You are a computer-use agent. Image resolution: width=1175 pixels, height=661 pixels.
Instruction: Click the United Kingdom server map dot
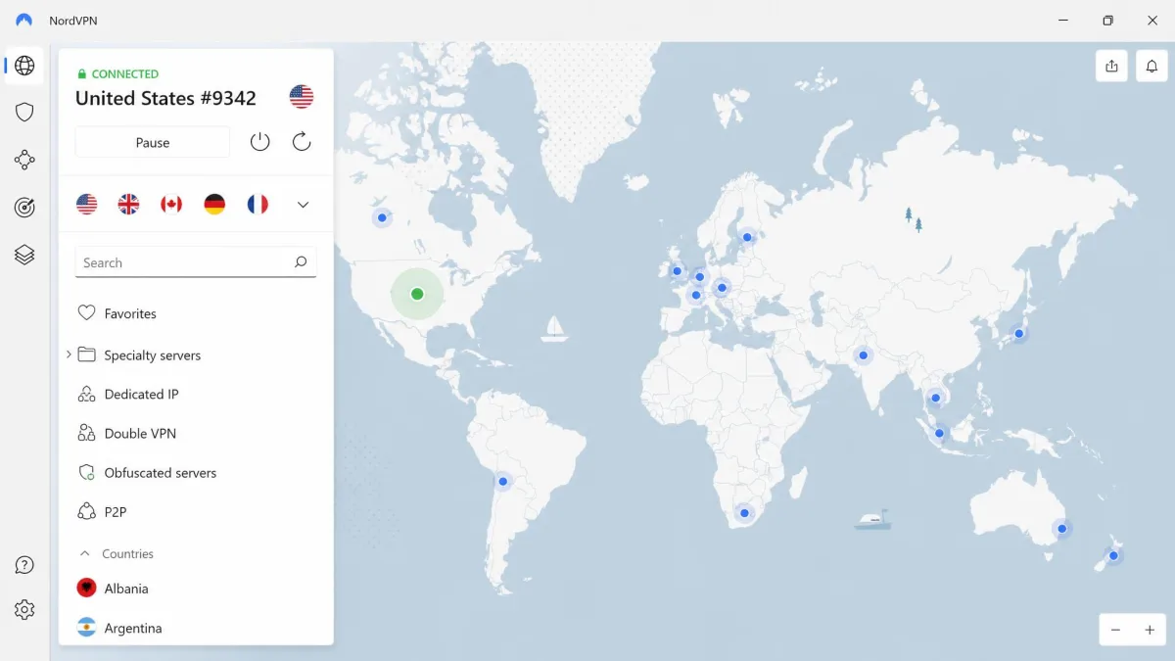(677, 271)
